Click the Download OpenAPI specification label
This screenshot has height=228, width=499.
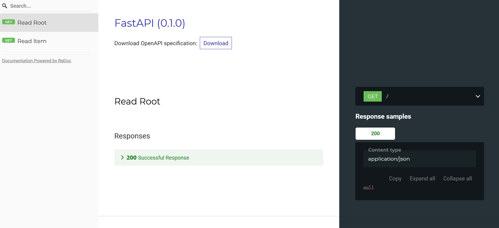(x=156, y=43)
